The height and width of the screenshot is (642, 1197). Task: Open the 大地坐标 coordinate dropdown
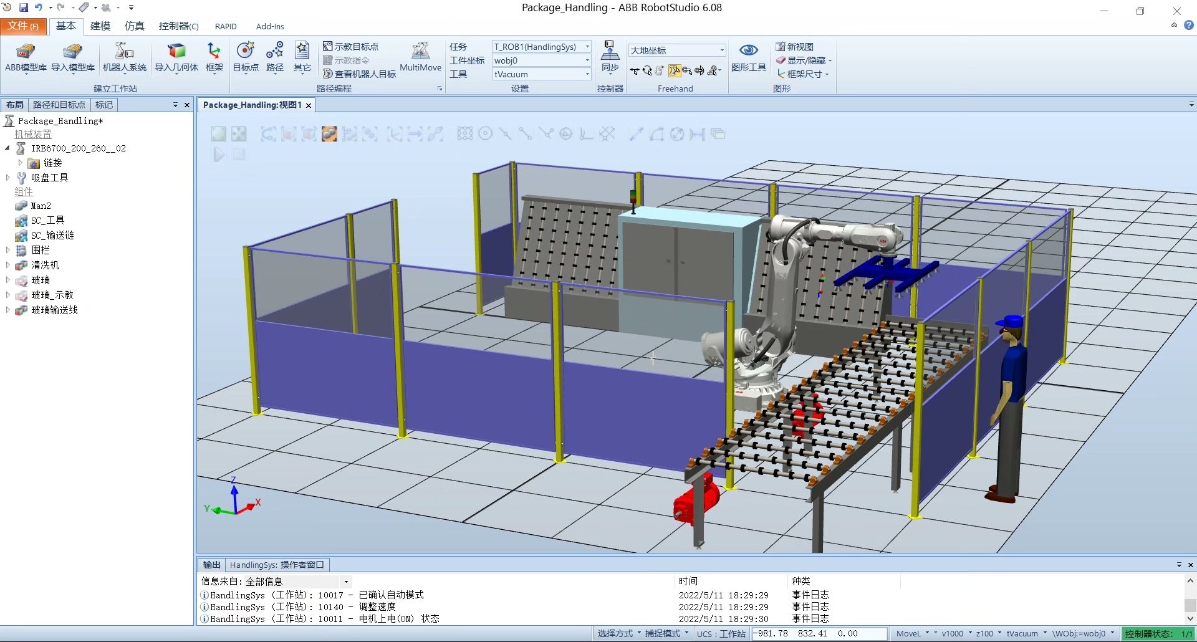pyautogui.click(x=677, y=50)
